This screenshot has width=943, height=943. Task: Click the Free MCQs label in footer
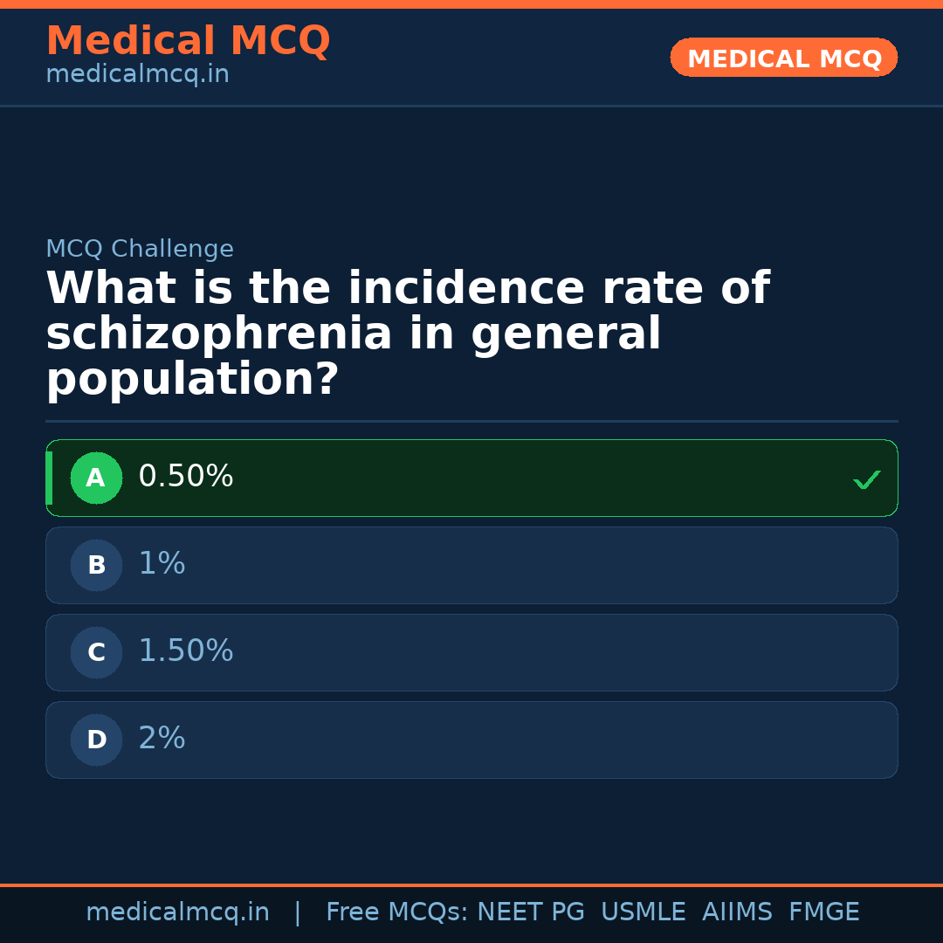(397, 912)
